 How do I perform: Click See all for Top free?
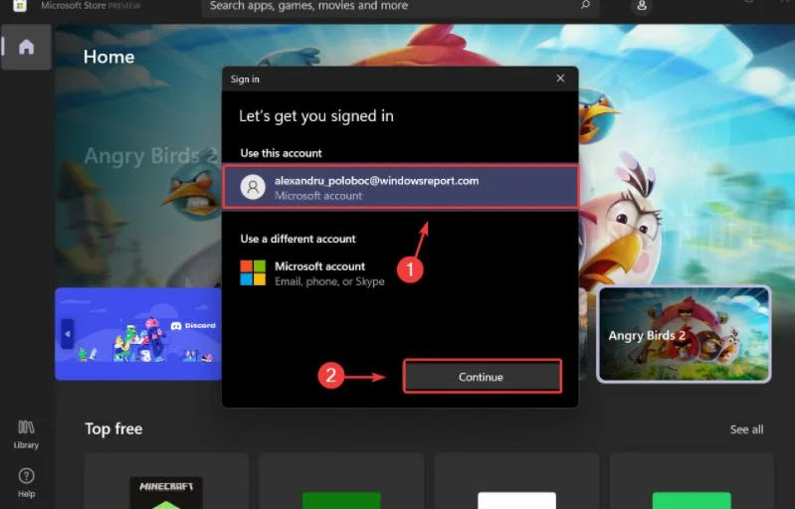click(x=746, y=429)
